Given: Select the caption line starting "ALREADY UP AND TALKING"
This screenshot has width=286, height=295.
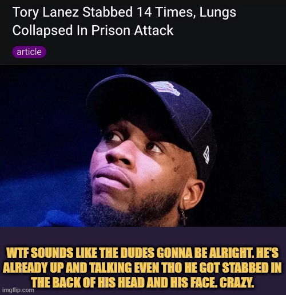Looking at the screenshot, I should (142, 268).
